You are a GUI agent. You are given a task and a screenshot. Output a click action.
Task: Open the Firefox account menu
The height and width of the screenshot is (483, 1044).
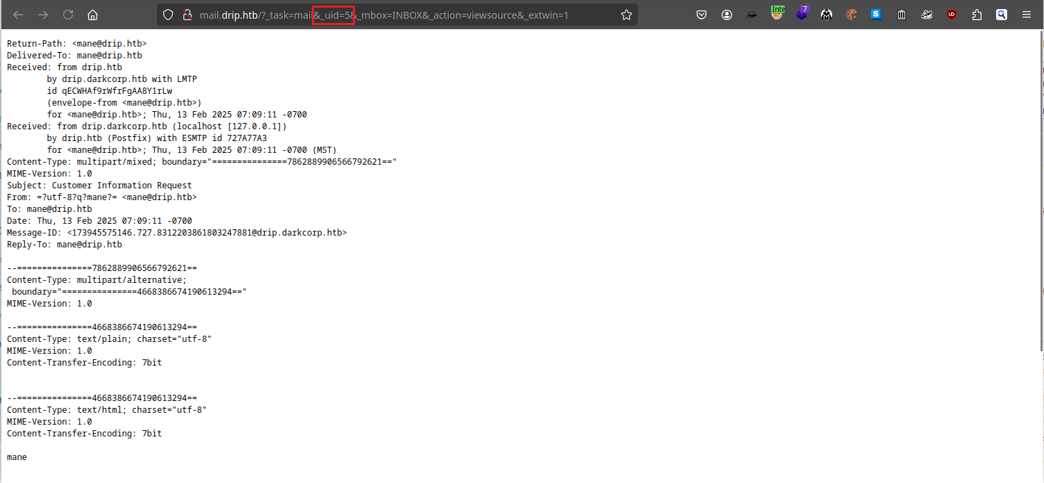tap(727, 15)
